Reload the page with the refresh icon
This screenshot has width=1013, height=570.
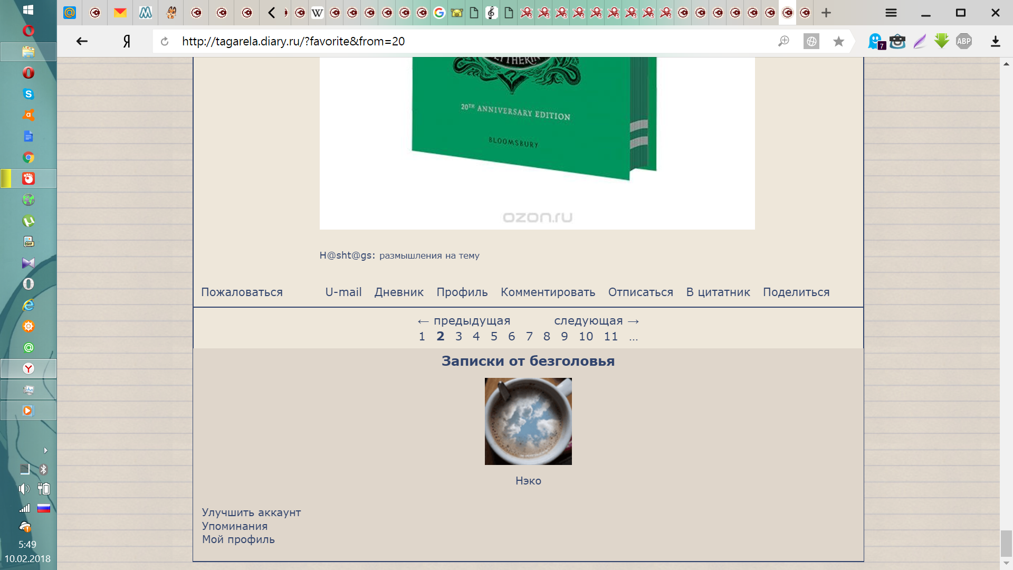(x=165, y=41)
